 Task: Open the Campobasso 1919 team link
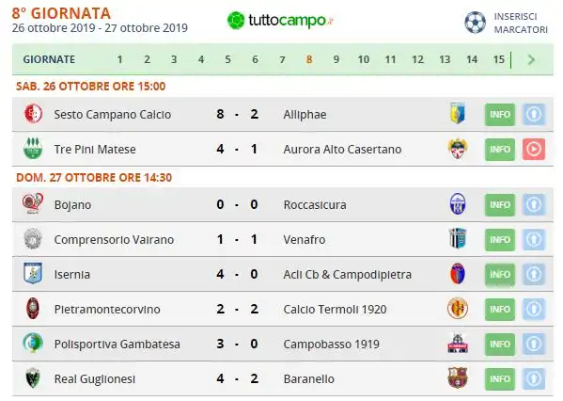click(x=331, y=345)
